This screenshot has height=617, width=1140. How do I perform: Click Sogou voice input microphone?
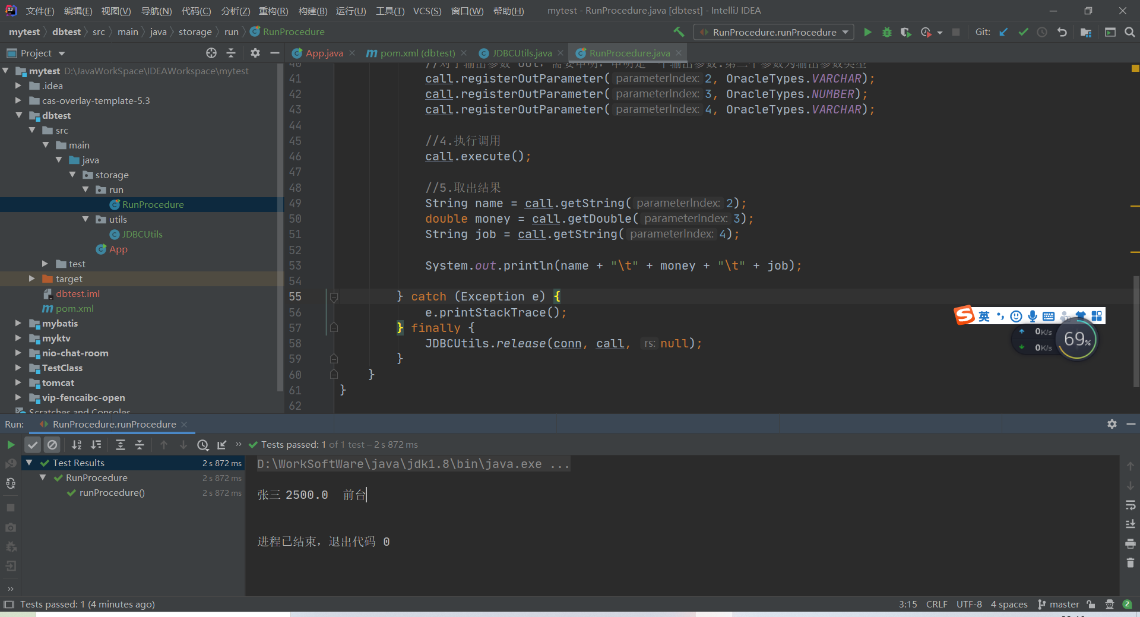(x=1033, y=316)
